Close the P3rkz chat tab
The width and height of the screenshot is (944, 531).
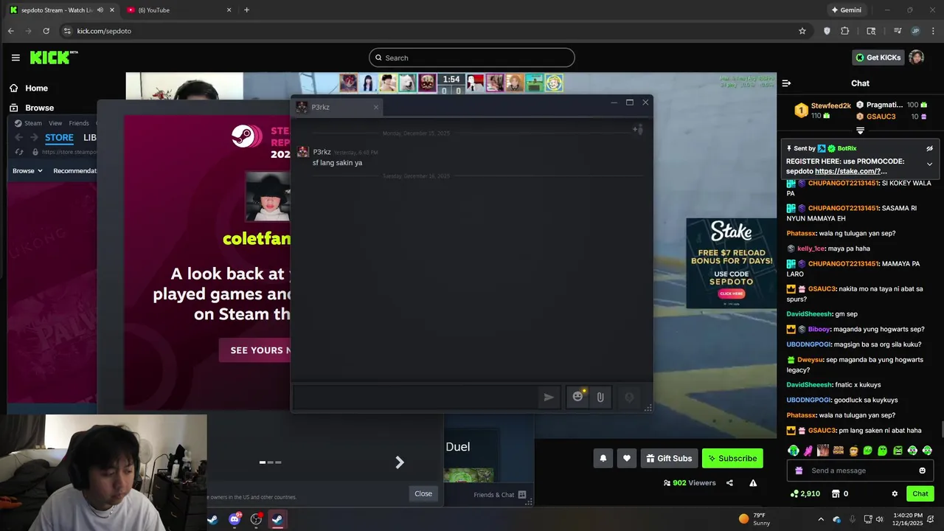pos(375,107)
